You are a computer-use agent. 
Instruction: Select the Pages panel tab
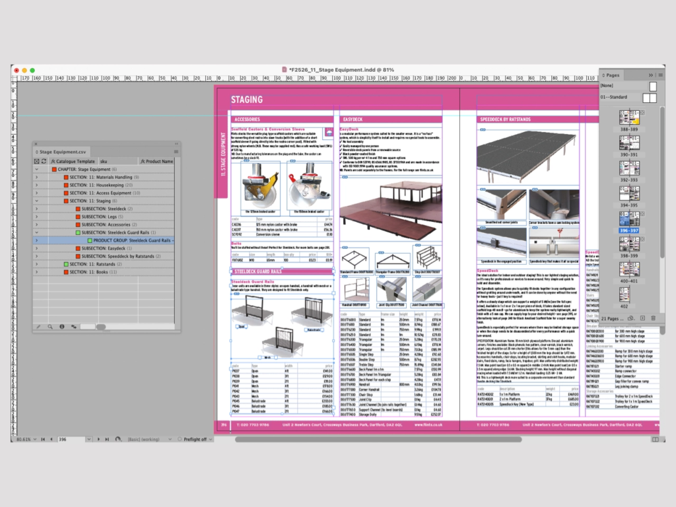coord(612,75)
